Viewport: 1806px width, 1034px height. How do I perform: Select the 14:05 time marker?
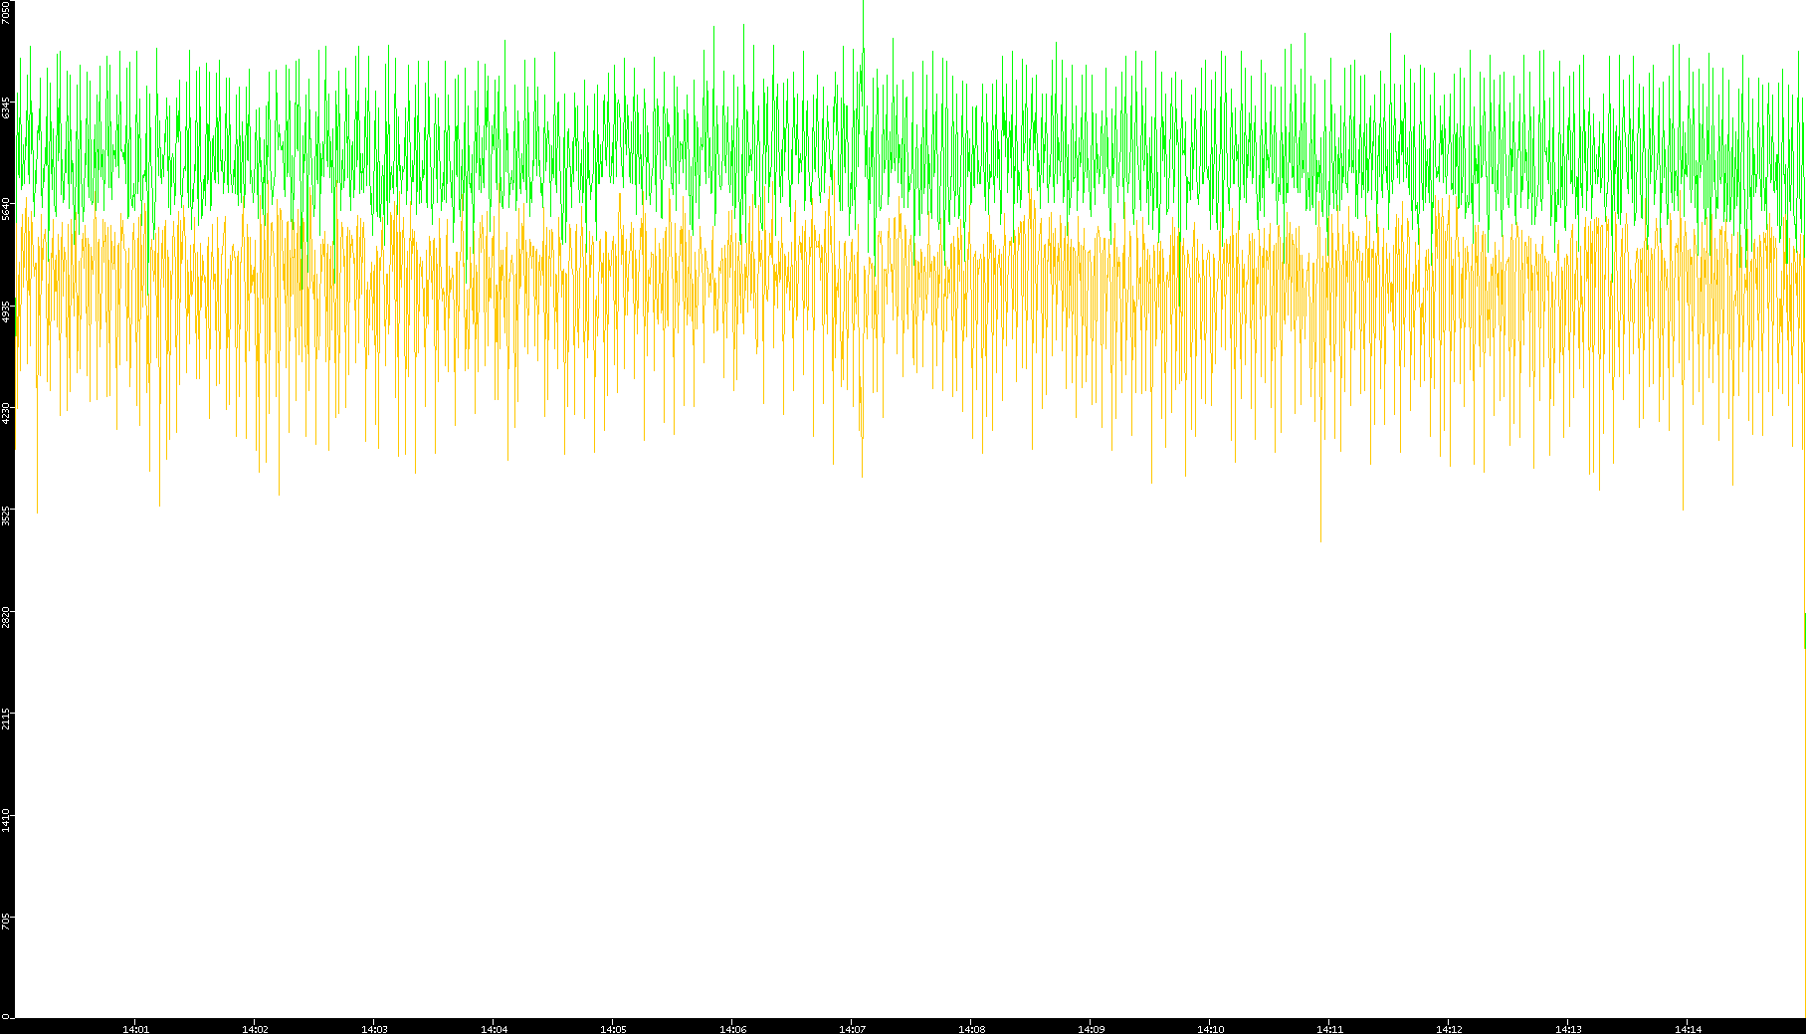613,1029
